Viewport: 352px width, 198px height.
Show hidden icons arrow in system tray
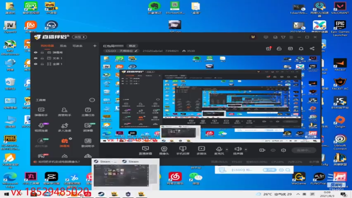click(298, 194)
